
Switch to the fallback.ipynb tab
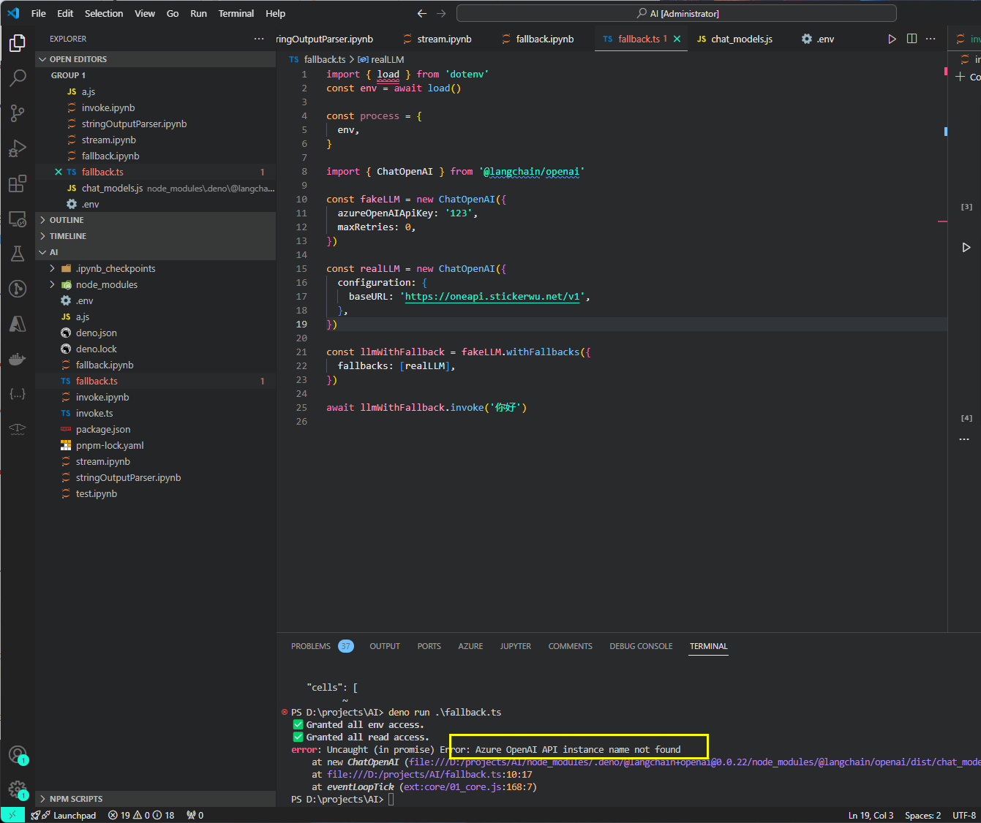click(538, 39)
